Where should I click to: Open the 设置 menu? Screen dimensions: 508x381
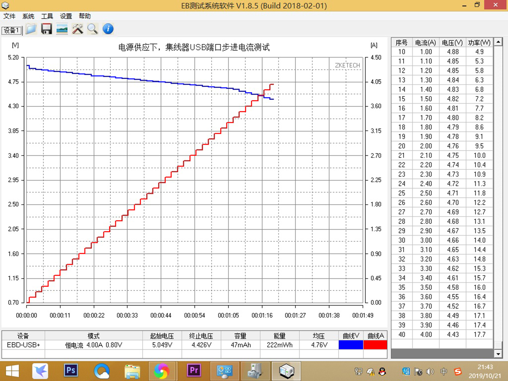tap(66, 16)
